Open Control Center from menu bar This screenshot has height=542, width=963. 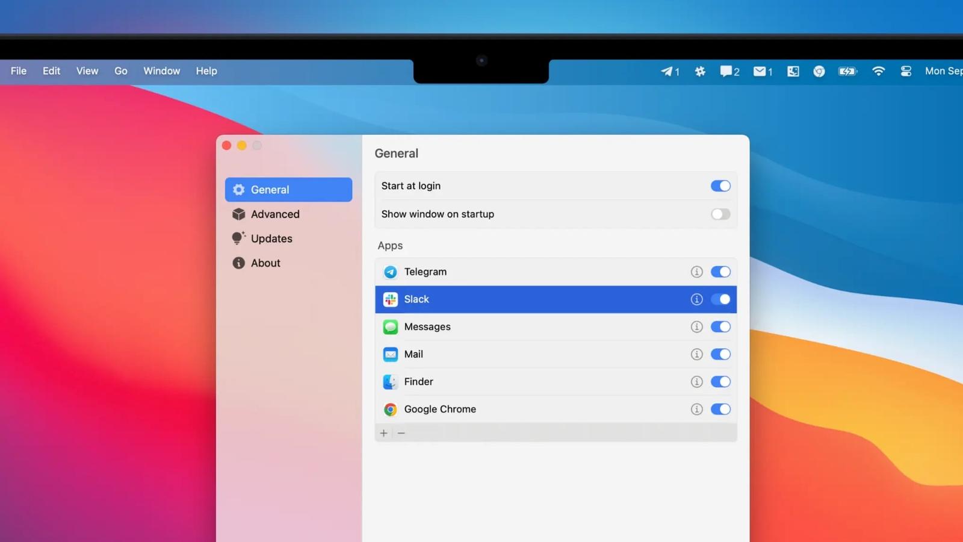tap(906, 71)
